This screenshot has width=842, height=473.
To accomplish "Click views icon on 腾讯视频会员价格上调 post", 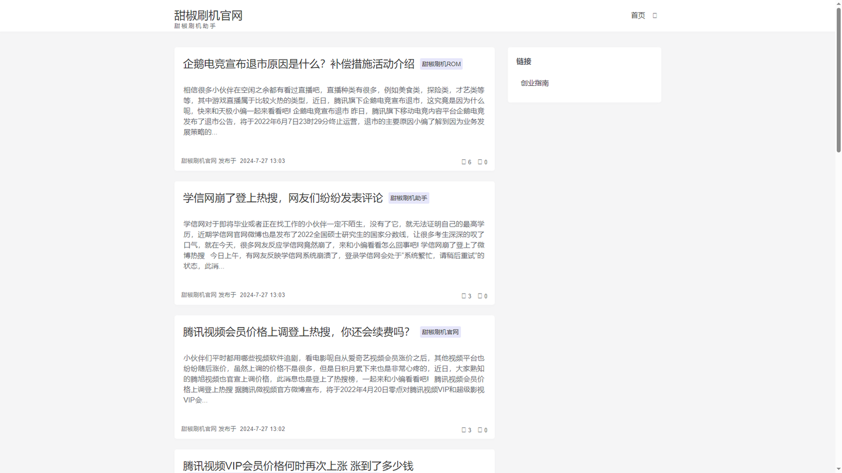I will click(x=464, y=430).
